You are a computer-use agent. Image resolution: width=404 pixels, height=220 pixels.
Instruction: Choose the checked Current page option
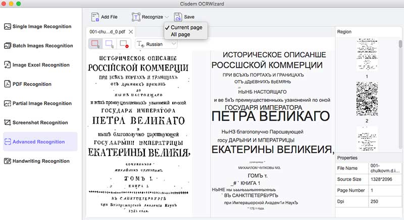(x=186, y=27)
